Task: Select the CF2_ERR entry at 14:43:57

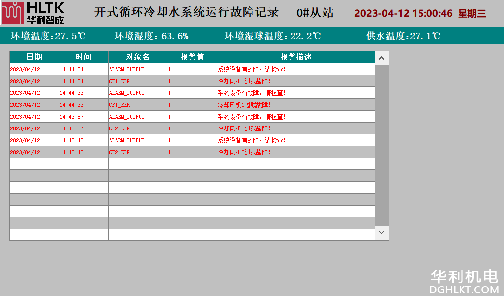Action: click(x=120, y=128)
